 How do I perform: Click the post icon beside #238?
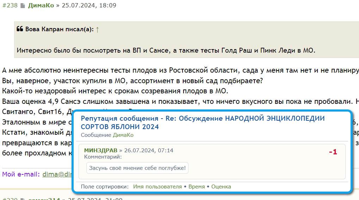(x=23, y=6)
